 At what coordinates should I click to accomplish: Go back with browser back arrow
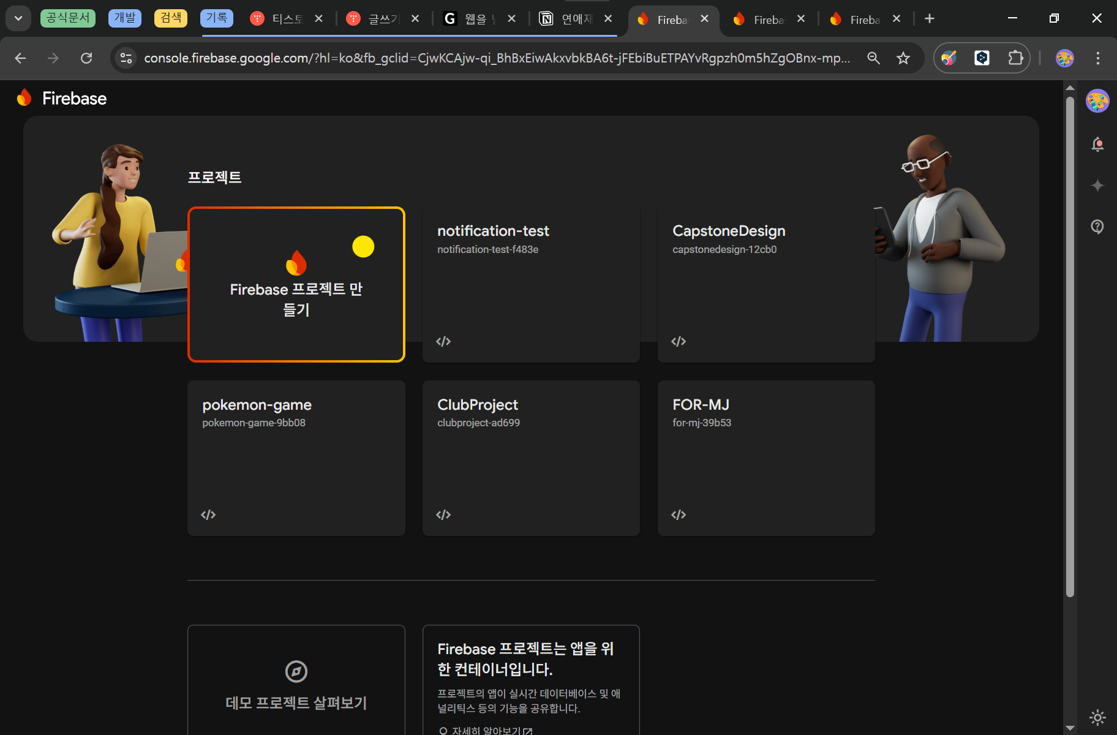[x=20, y=58]
